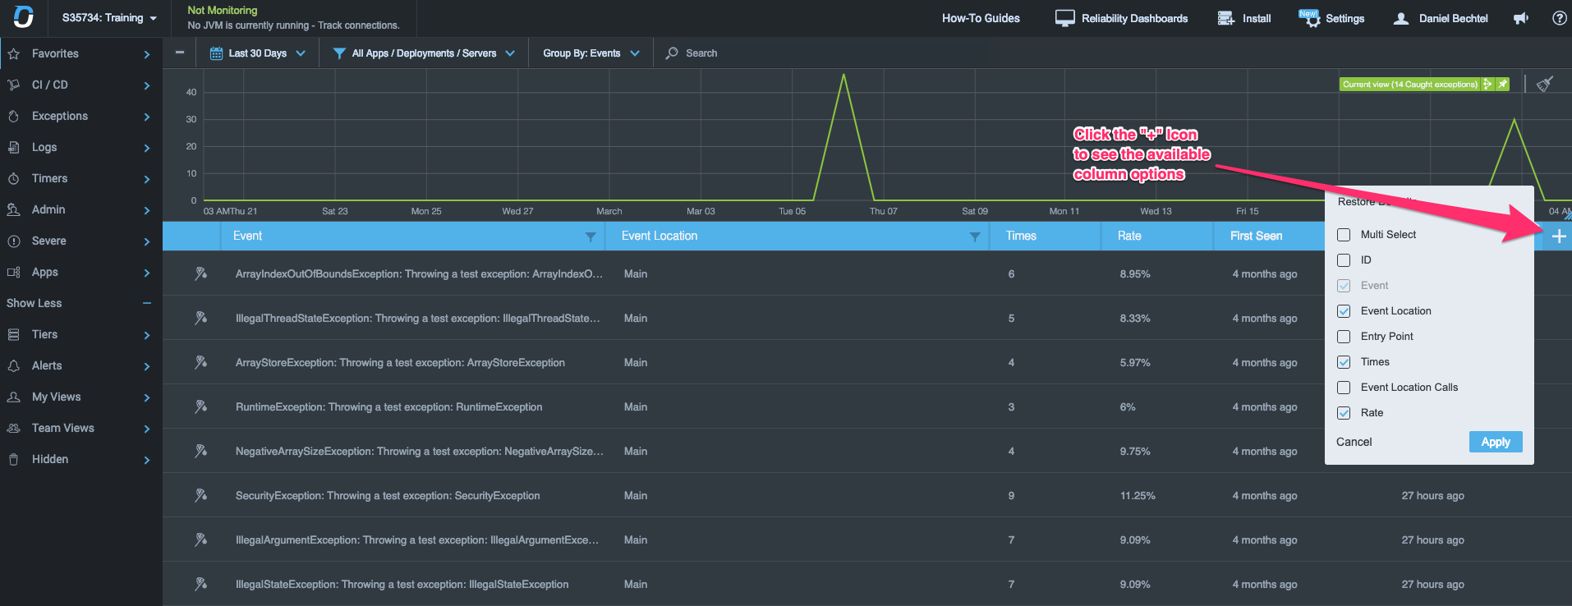The image size is (1572, 606).
Task: Click the Apply button
Action: click(1496, 442)
